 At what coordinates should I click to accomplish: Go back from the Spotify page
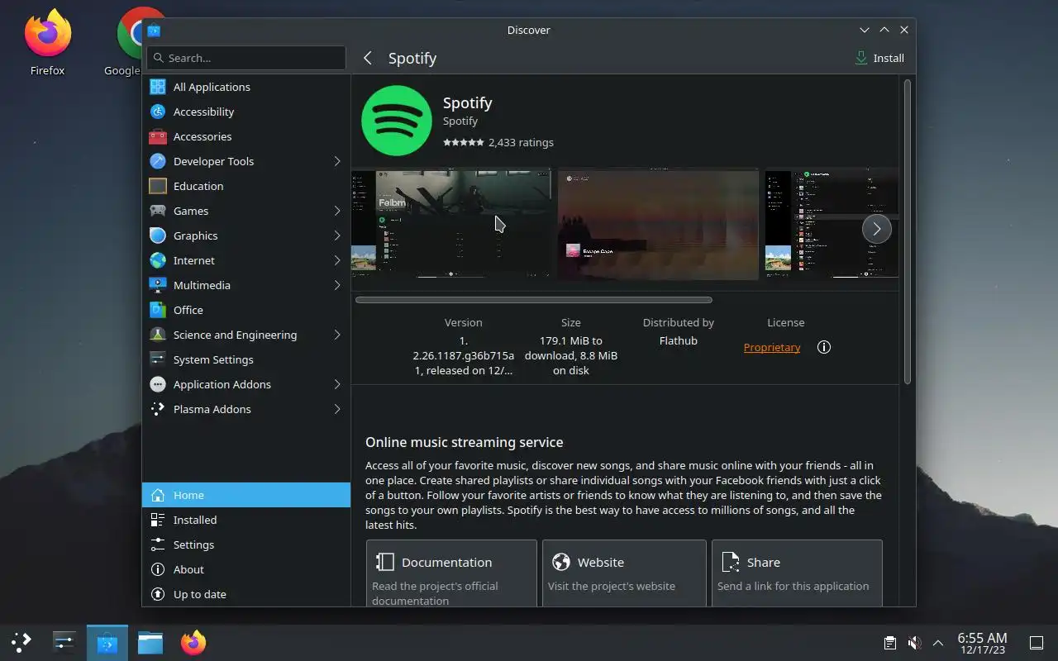coord(368,58)
